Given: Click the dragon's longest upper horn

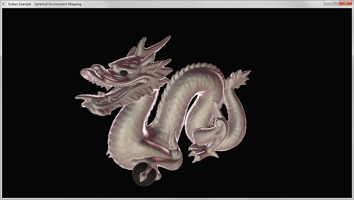Looking at the screenshot, I should [x=159, y=43].
